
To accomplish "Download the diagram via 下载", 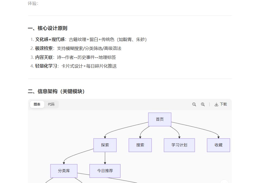I will tap(221, 104).
